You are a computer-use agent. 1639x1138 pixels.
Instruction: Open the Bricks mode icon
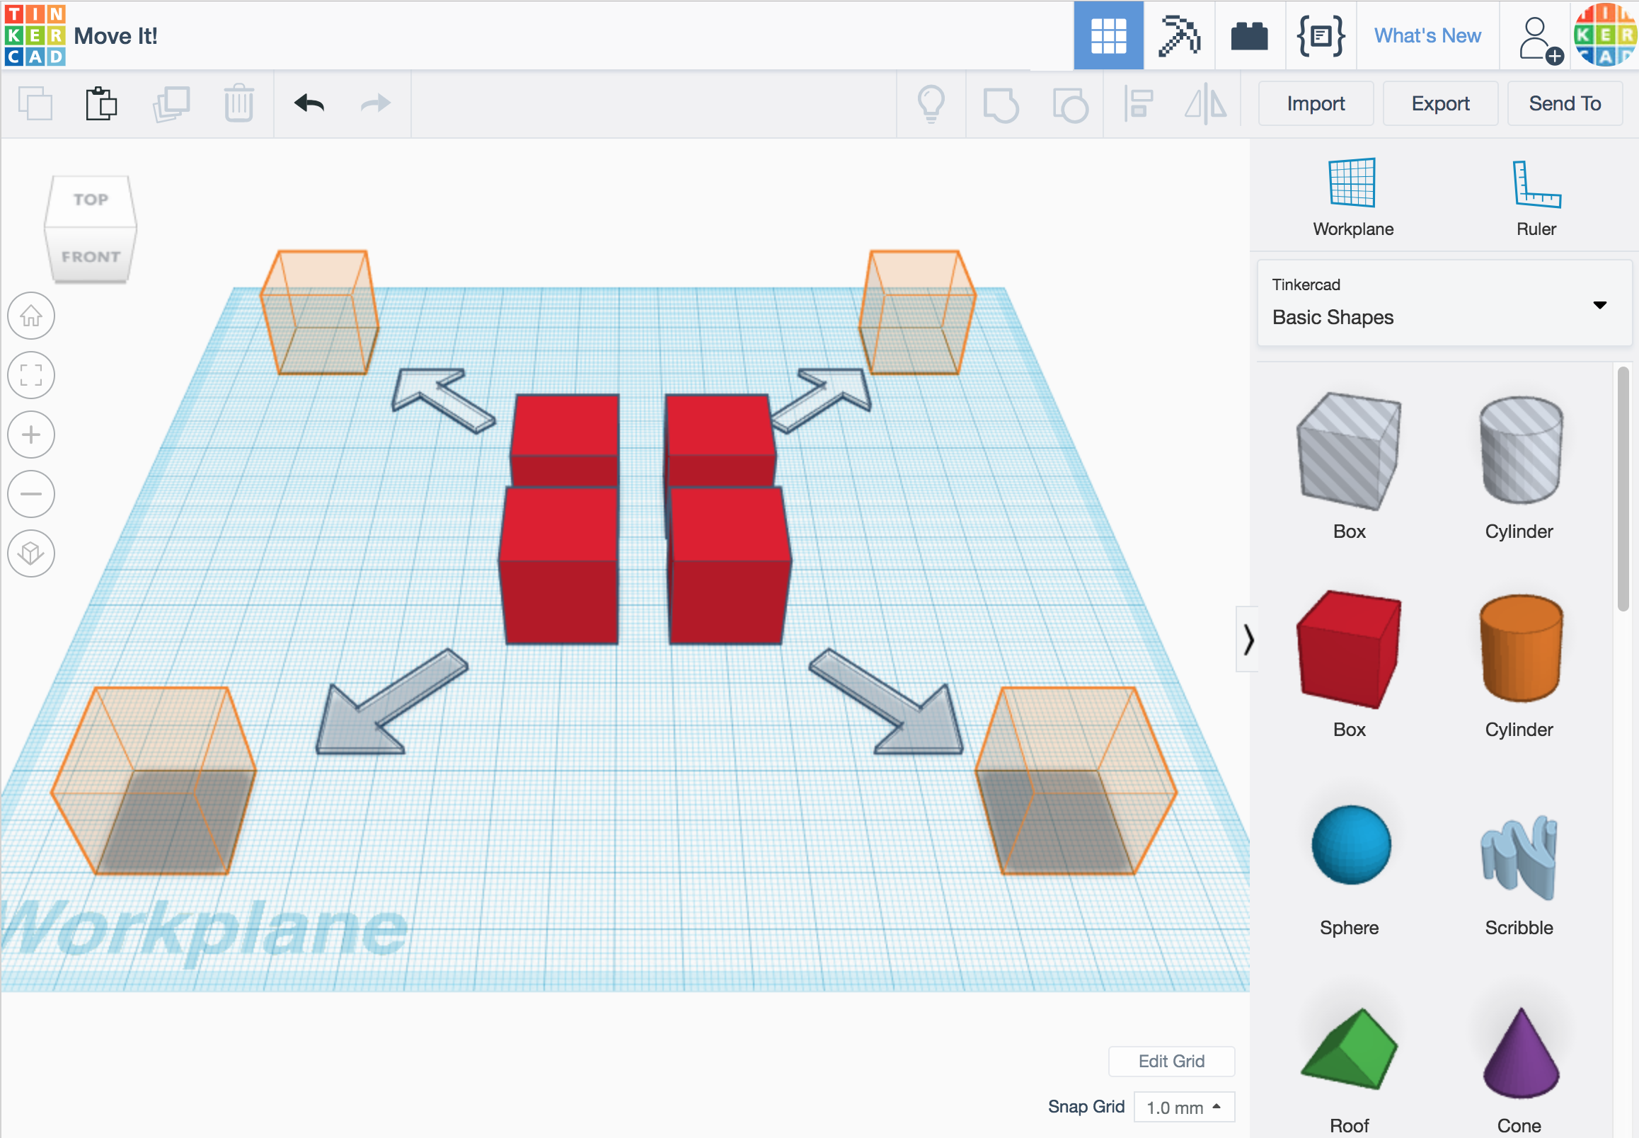pos(1249,35)
